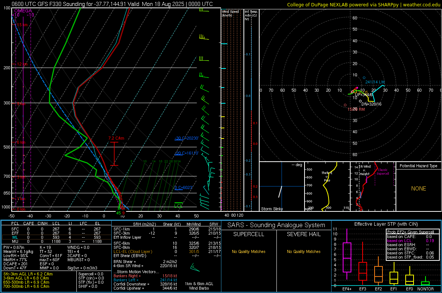Click the SR Wind v. Height label
This screenshot has width=442, height=293.
click(364, 170)
